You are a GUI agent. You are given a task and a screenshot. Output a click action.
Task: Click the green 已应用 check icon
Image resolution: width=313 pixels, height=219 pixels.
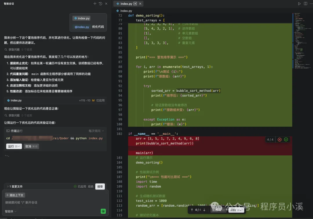click(75, 186)
